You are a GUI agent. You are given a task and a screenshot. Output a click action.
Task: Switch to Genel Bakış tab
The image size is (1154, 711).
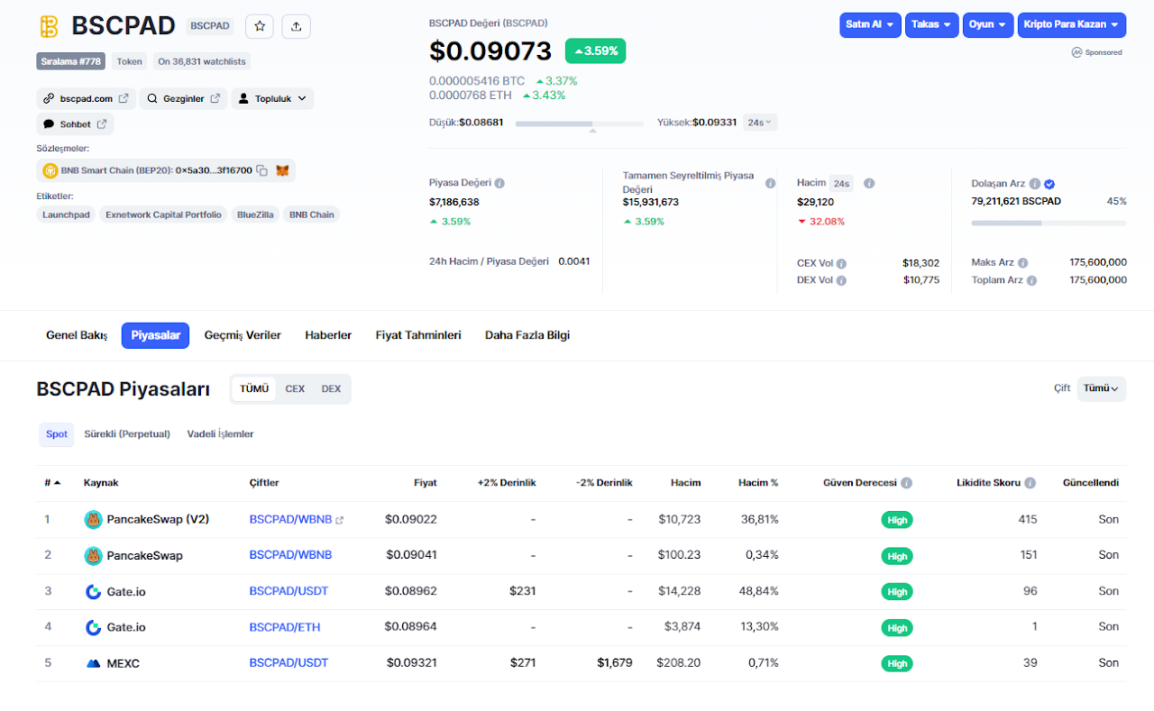pos(77,335)
